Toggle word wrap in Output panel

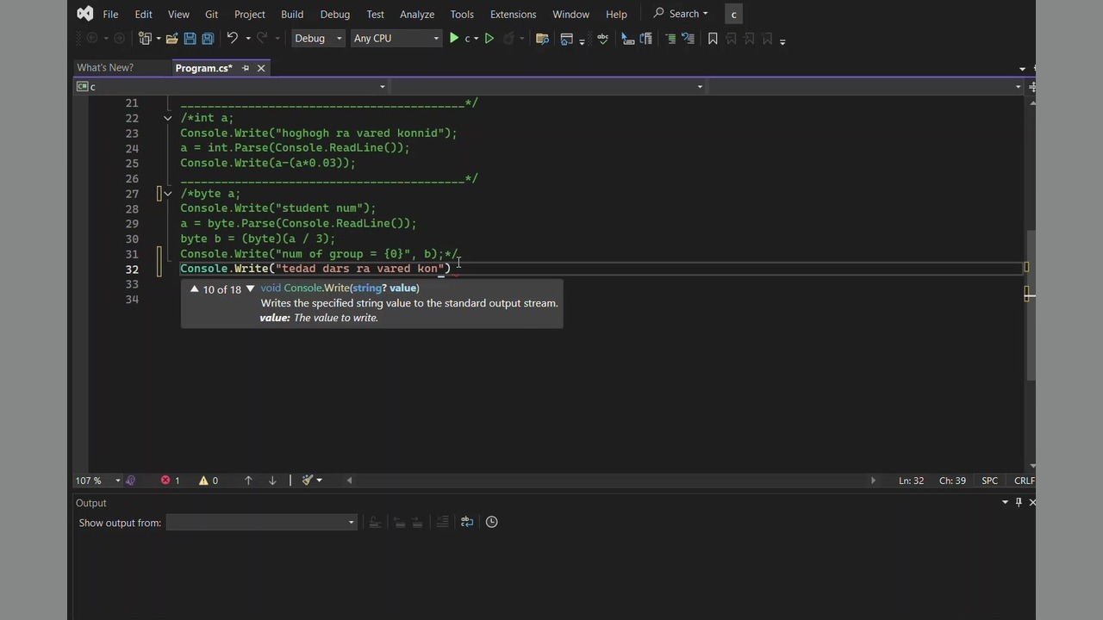point(467,522)
